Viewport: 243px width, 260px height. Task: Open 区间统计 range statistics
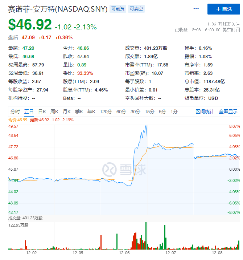click(x=205, y=111)
